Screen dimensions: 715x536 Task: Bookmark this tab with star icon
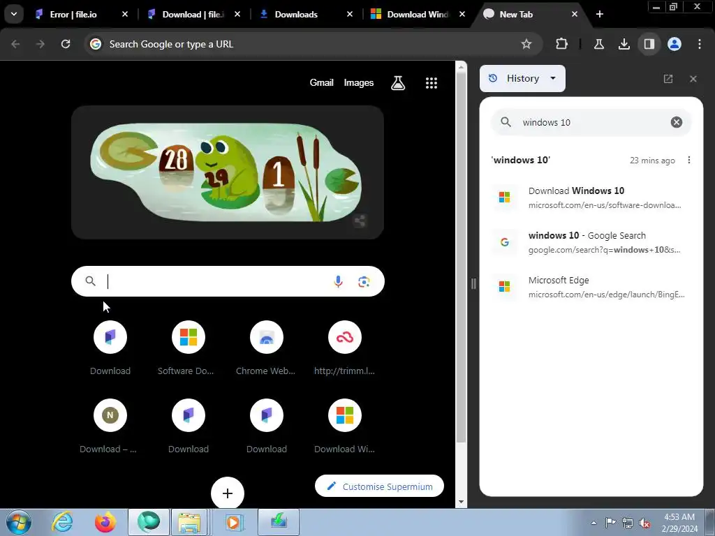point(526,44)
